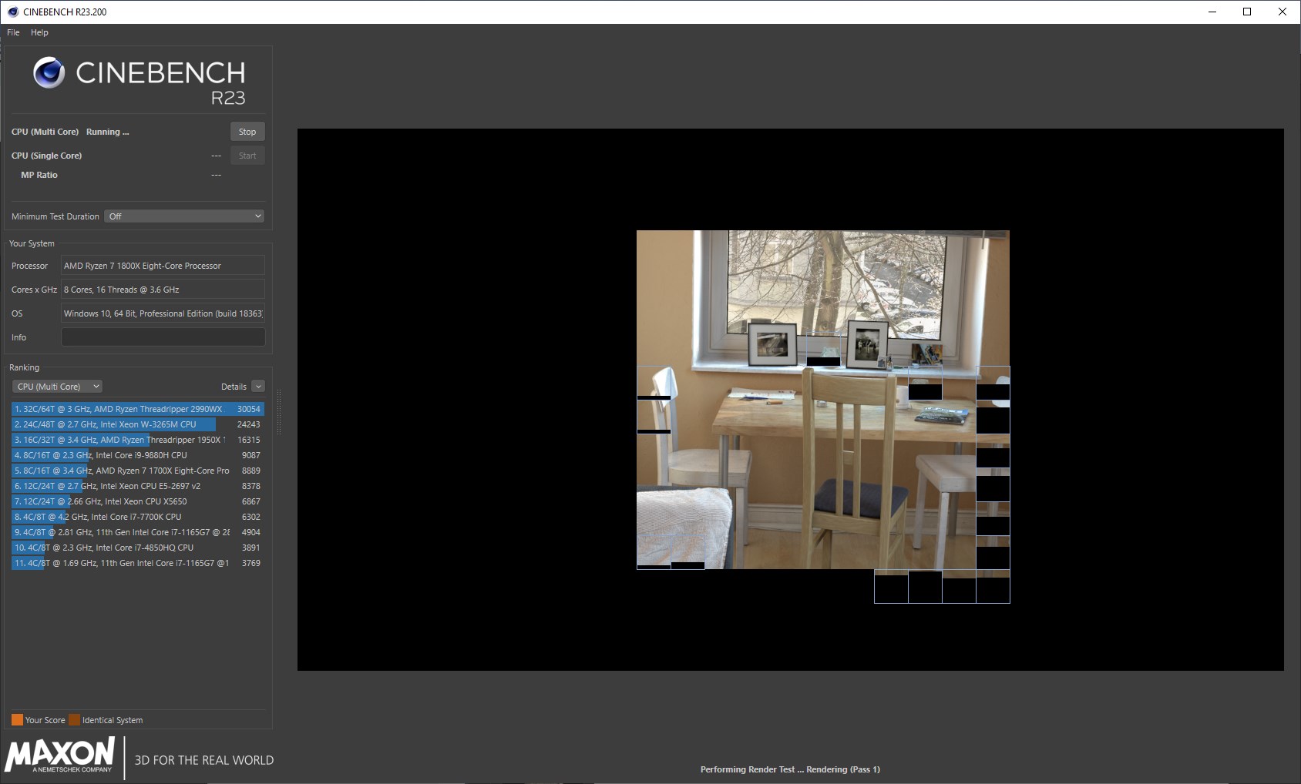Stop the running CPU Multi Core benchmark
This screenshot has width=1301, height=784.
[247, 131]
